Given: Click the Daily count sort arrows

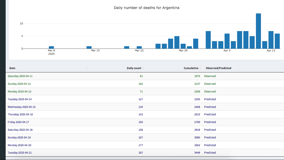Looking at the screenshot, I should tap(143, 68).
